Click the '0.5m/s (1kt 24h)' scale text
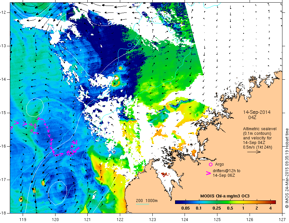 coord(257,147)
